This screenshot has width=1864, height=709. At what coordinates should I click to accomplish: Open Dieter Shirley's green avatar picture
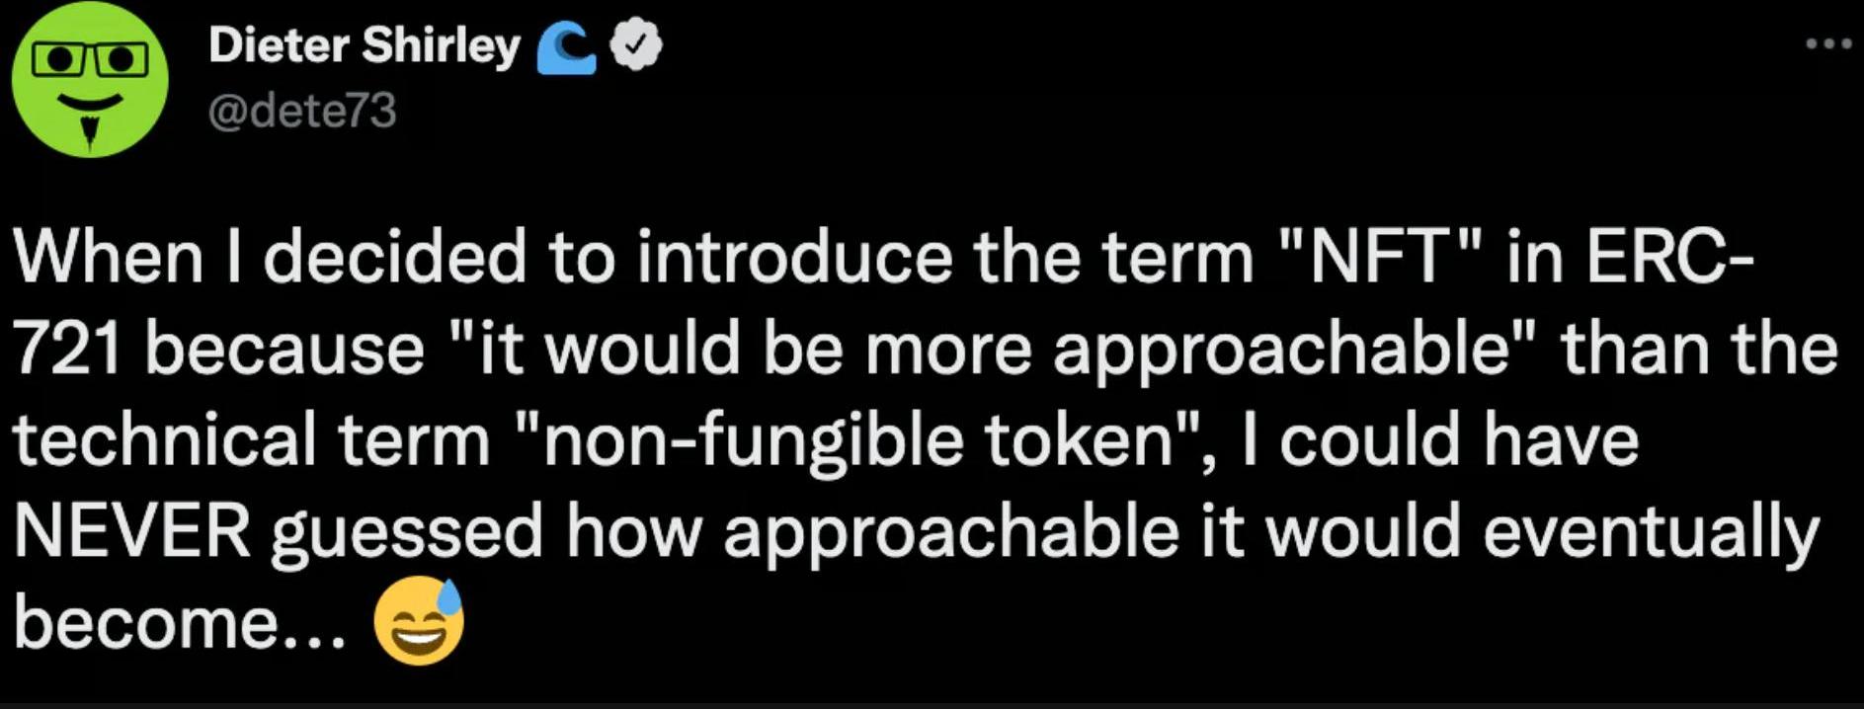tap(90, 80)
